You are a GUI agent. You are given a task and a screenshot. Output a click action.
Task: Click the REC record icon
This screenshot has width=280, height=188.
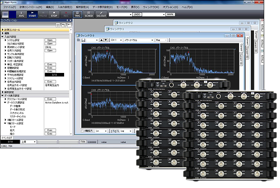coord(66,14)
